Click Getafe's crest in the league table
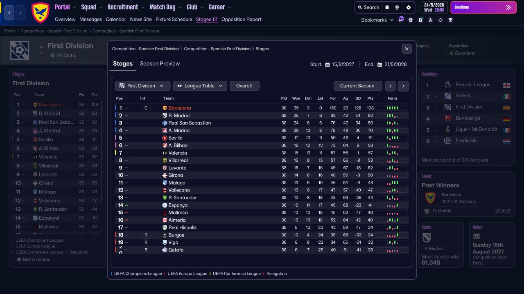The height and width of the screenshot is (294, 524). tap(165, 250)
